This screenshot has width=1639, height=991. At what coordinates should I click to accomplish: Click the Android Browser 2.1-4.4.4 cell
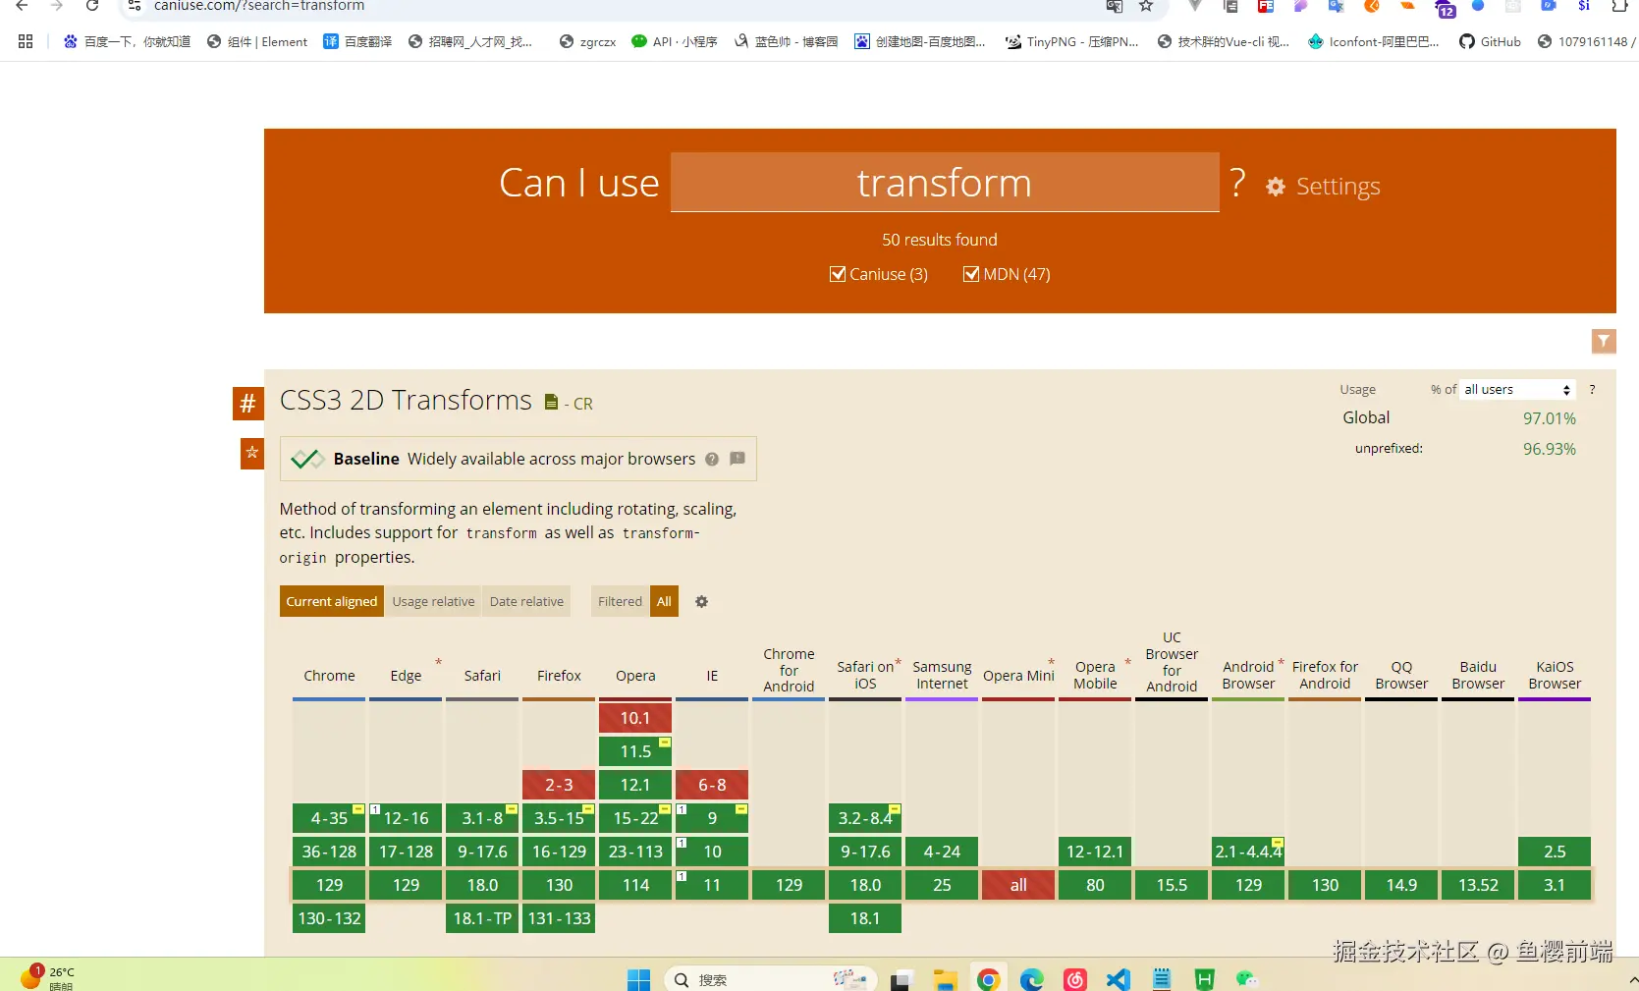click(x=1248, y=852)
